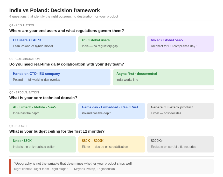Pick the Async-first · documented card

(163, 77)
